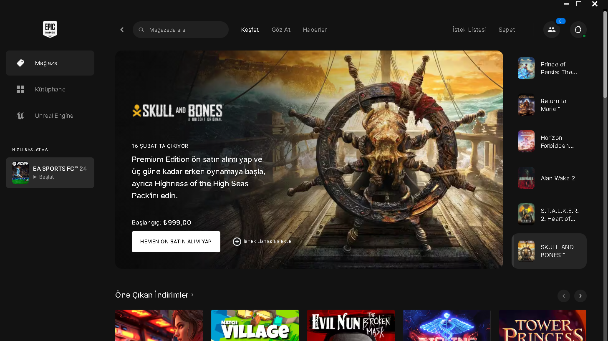This screenshot has width=608, height=341.
Task: Open Sepet cart
Action: click(507, 30)
